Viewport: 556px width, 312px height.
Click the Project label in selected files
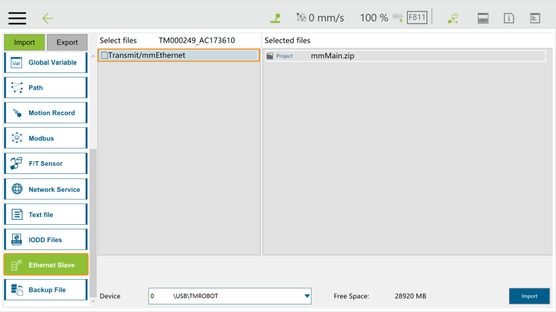pos(284,56)
